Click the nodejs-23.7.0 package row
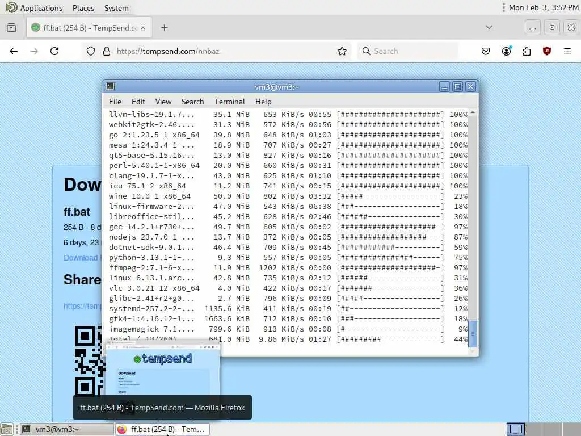 [x=288, y=237]
